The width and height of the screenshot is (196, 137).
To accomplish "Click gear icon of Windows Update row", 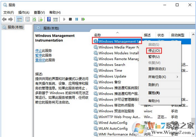I will coord(96,76).
